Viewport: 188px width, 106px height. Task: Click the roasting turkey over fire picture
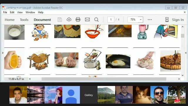(38, 60)
